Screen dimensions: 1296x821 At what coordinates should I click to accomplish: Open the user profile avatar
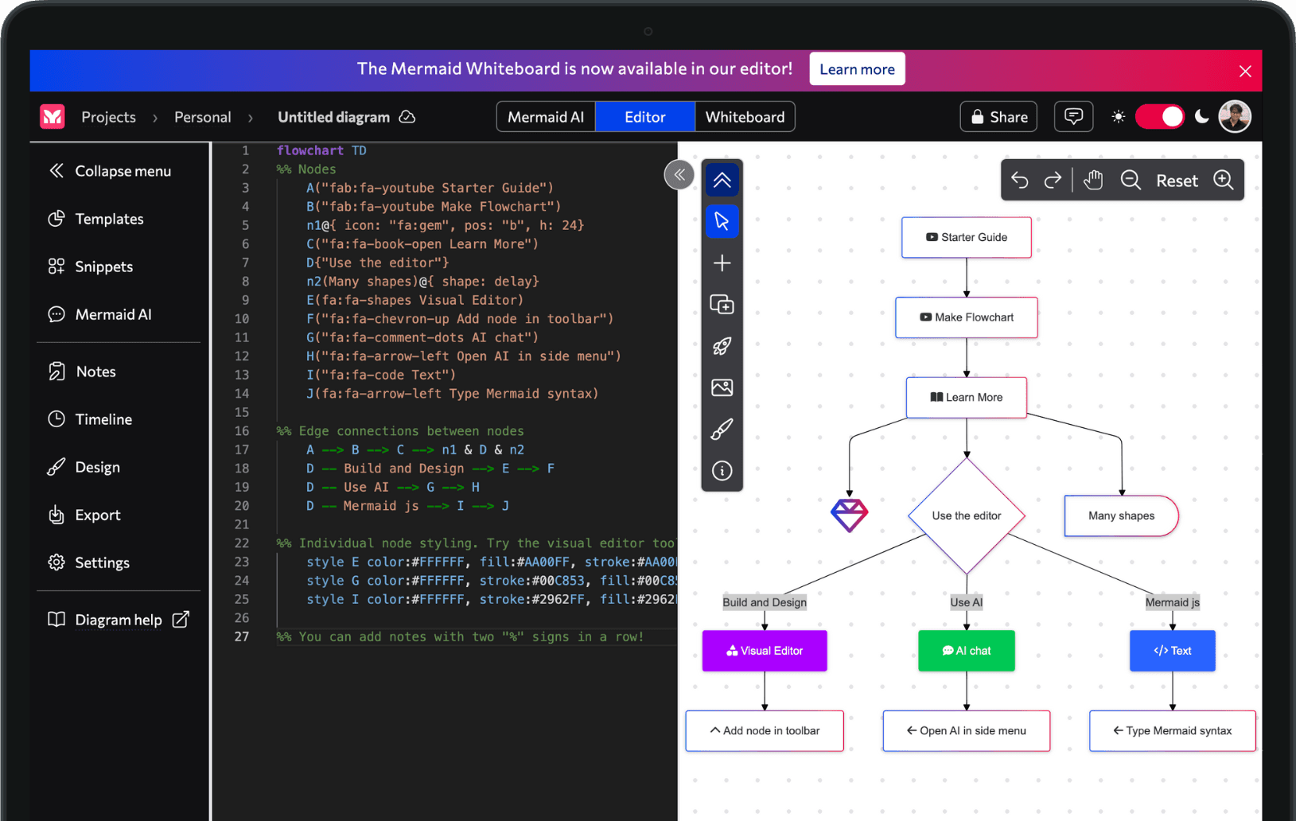click(1235, 117)
